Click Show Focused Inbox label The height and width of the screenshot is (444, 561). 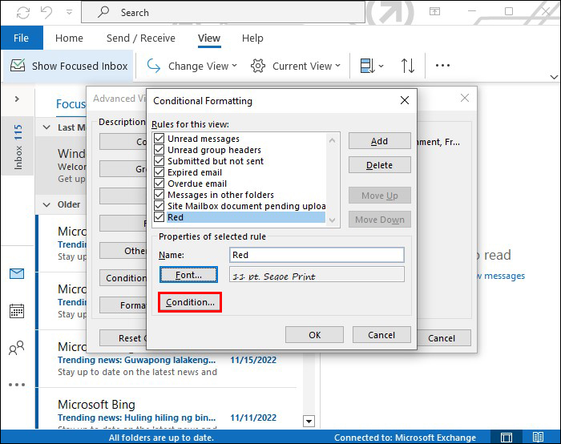pyautogui.click(x=80, y=66)
